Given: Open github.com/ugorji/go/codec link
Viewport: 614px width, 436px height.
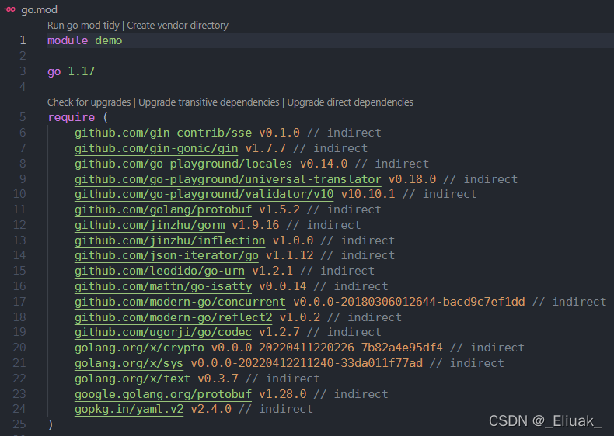Looking at the screenshot, I should pyautogui.click(x=163, y=332).
